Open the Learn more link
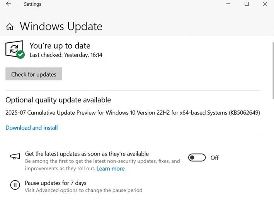The height and width of the screenshot is (201, 274). [111, 169]
